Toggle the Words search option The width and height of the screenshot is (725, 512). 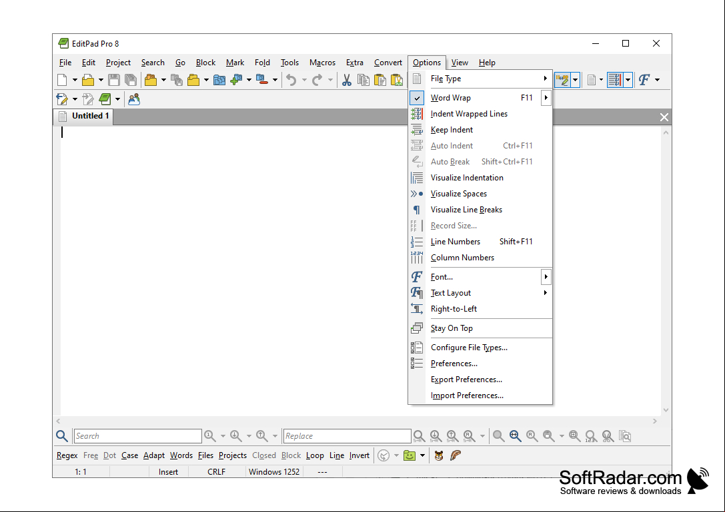pyautogui.click(x=181, y=455)
